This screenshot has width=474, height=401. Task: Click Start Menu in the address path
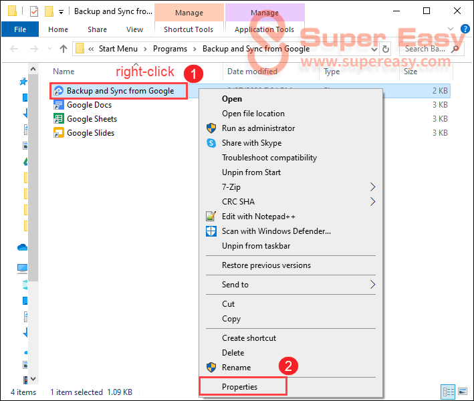point(118,49)
